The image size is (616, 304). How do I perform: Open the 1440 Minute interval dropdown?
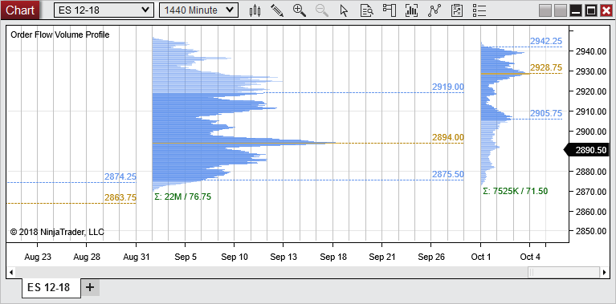pos(198,10)
